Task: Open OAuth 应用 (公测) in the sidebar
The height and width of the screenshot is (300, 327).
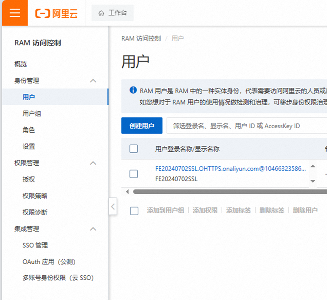Action: [x=49, y=261]
